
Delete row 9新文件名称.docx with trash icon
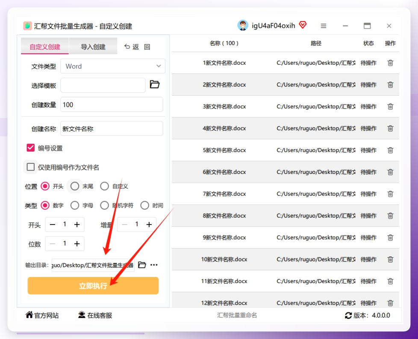click(x=390, y=237)
